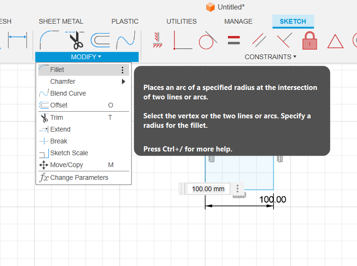The height and width of the screenshot is (266, 357).
Task: Click the Untitled* document title
Action: pyautogui.click(x=231, y=7)
